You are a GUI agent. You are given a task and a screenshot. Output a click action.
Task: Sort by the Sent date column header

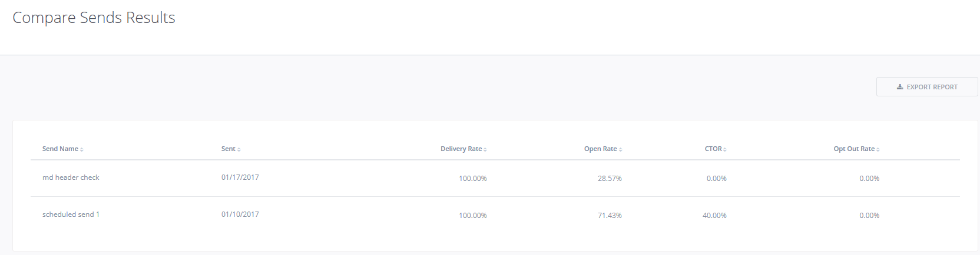[231, 149]
